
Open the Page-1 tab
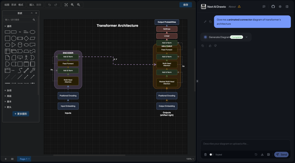(x=24, y=159)
